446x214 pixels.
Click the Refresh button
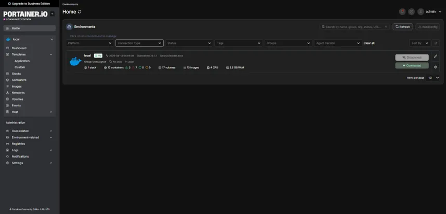pos(402,26)
